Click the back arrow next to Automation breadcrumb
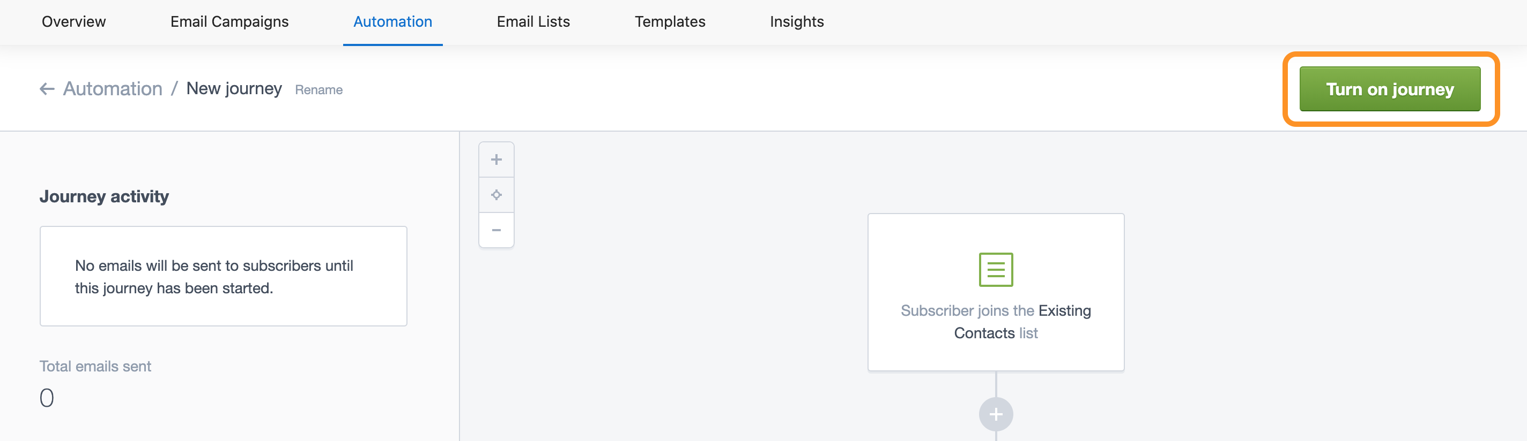1527x441 pixels. click(x=47, y=88)
